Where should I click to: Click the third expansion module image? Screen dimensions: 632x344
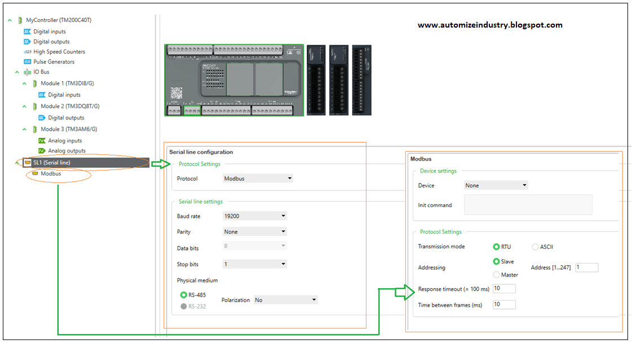[x=362, y=80]
